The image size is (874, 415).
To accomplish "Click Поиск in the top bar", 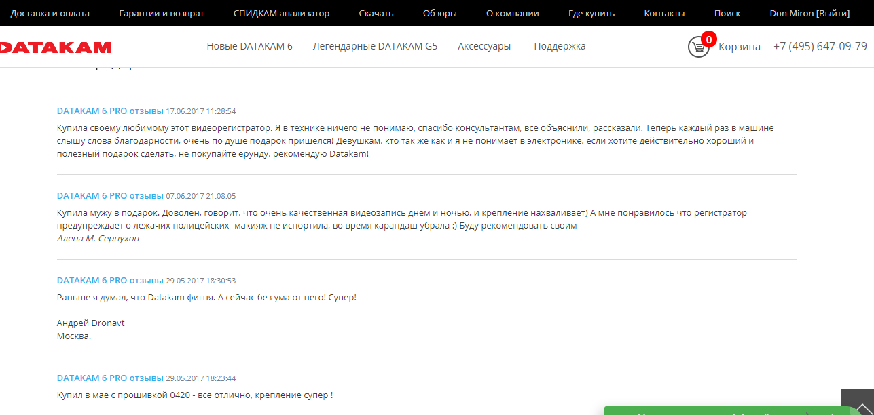I will (727, 13).
